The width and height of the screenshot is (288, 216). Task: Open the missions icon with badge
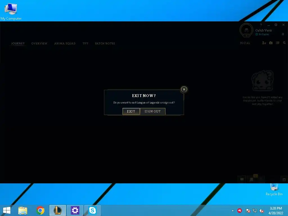coord(252,179)
